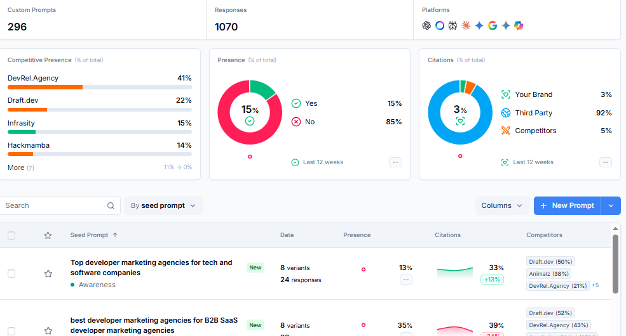
Task: Expand More competitors in Competitive Presence
Action: coord(21,167)
